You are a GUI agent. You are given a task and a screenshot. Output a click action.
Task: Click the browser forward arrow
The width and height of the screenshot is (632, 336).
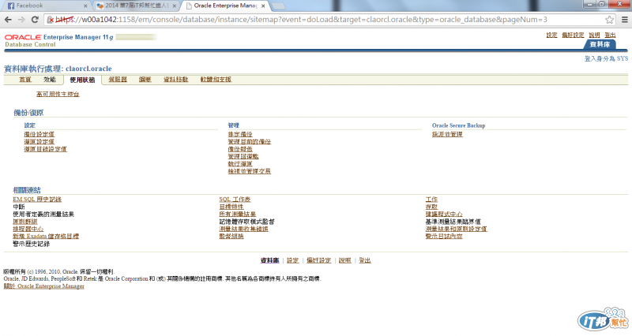click(21, 20)
